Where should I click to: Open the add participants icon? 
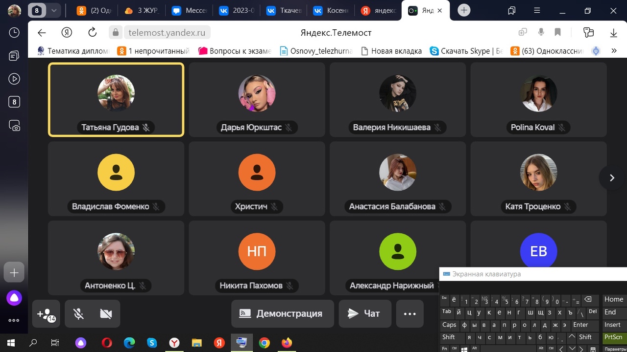coord(47,314)
